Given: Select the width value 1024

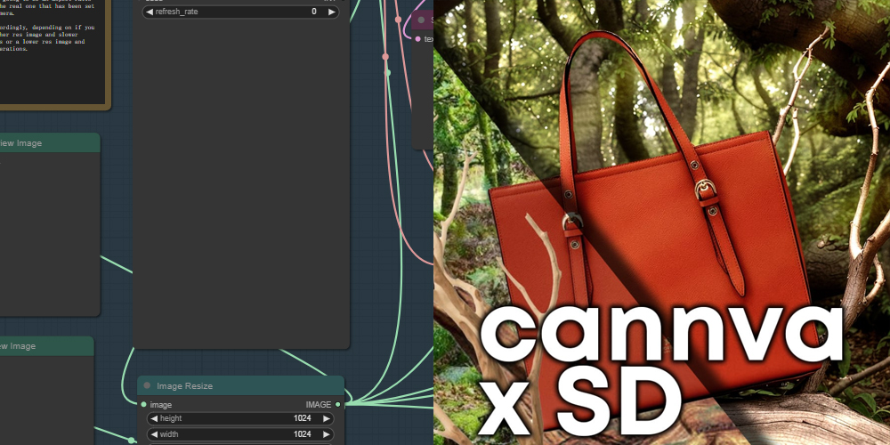Looking at the screenshot, I should point(302,434).
